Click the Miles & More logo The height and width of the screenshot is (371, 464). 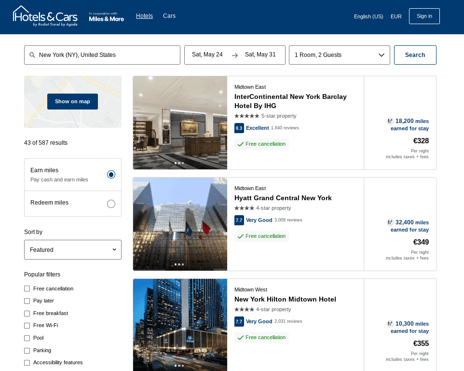pos(106,17)
